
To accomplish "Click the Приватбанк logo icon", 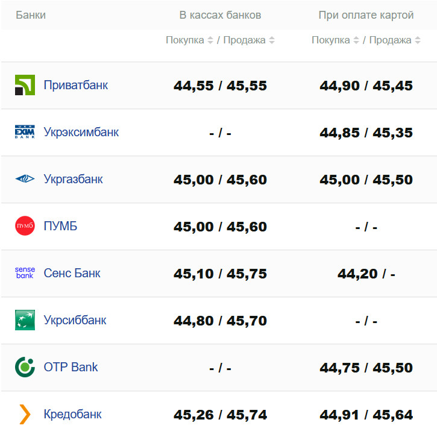I will (25, 85).
